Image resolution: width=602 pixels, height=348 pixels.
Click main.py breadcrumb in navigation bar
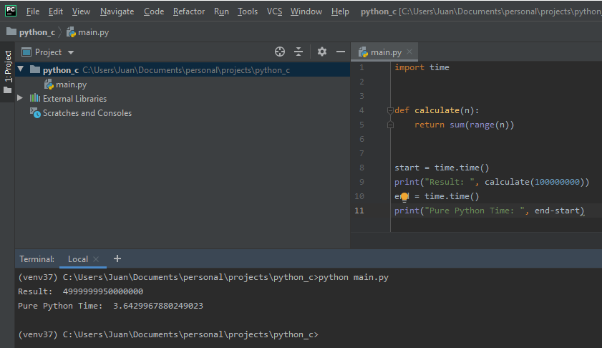pyautogui.click(x=87, y=32)
